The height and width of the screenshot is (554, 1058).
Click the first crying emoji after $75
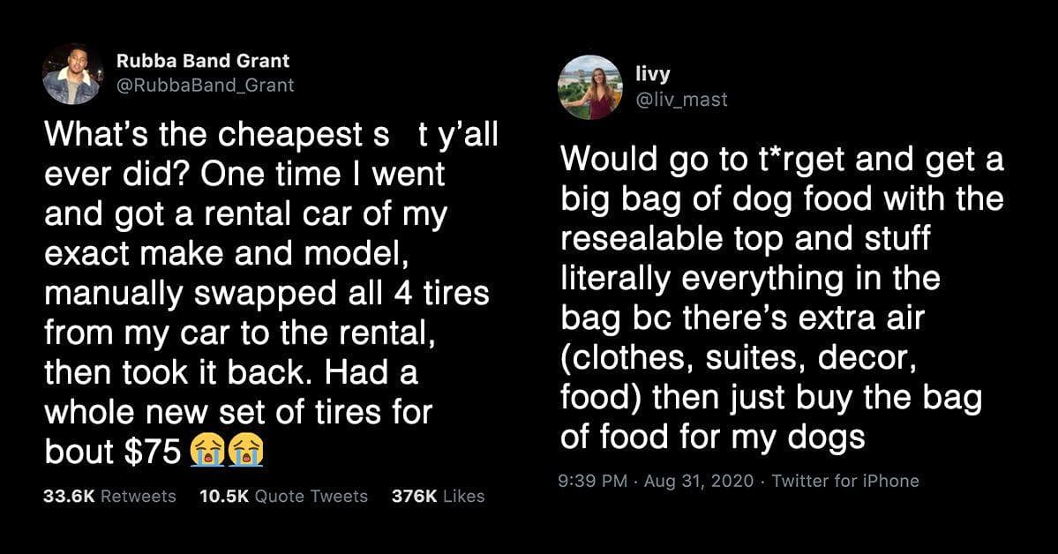206,452
